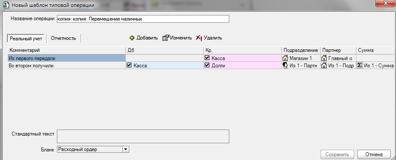Switch to the Реальный учет tab

[26, 39]
